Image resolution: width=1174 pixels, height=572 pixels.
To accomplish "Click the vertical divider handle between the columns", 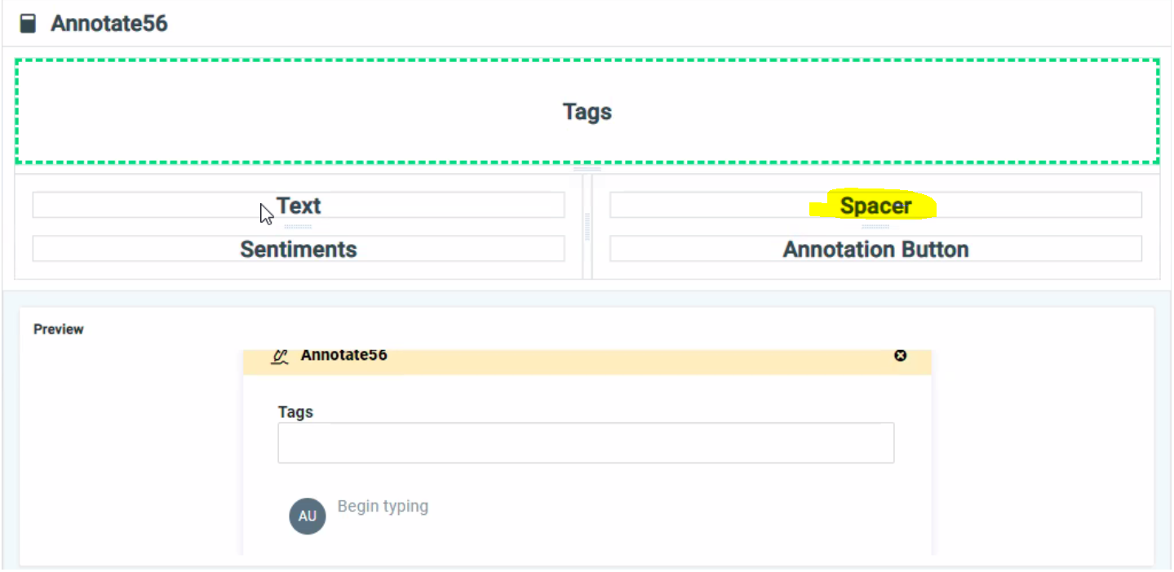I will pyautogui.click(x=587, y=226).
